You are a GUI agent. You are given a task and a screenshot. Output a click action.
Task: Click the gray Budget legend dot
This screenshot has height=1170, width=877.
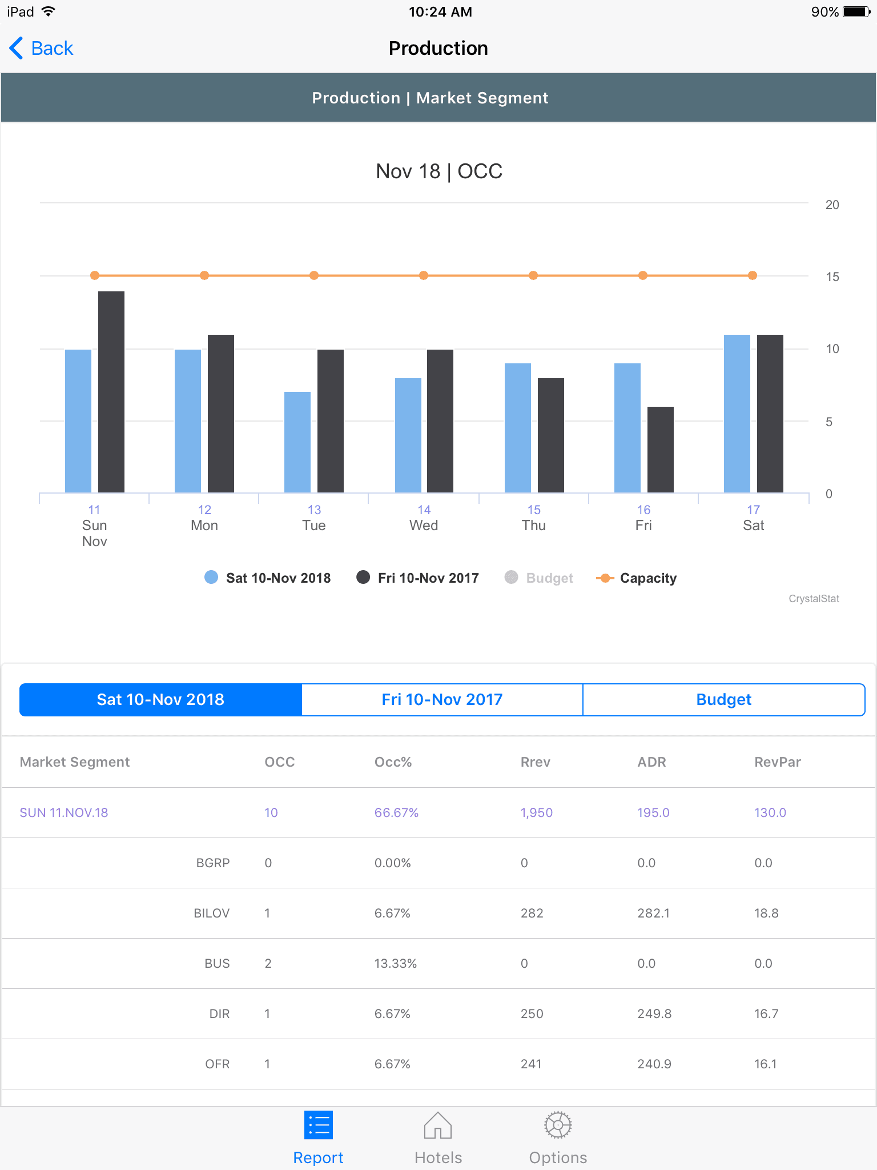511,578
